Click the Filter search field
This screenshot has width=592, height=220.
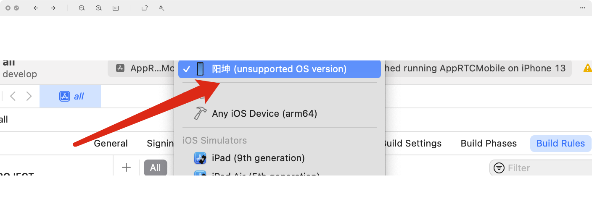(x=541, y=168)
